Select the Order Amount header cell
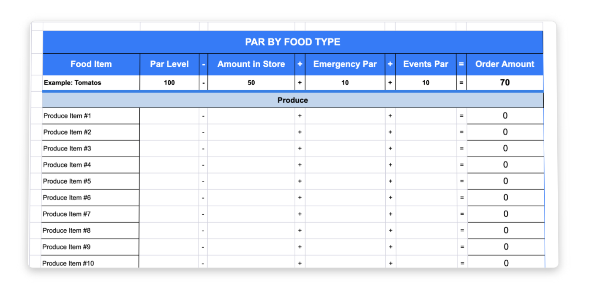This screenshot has height=296, width=589. (504, 64)
